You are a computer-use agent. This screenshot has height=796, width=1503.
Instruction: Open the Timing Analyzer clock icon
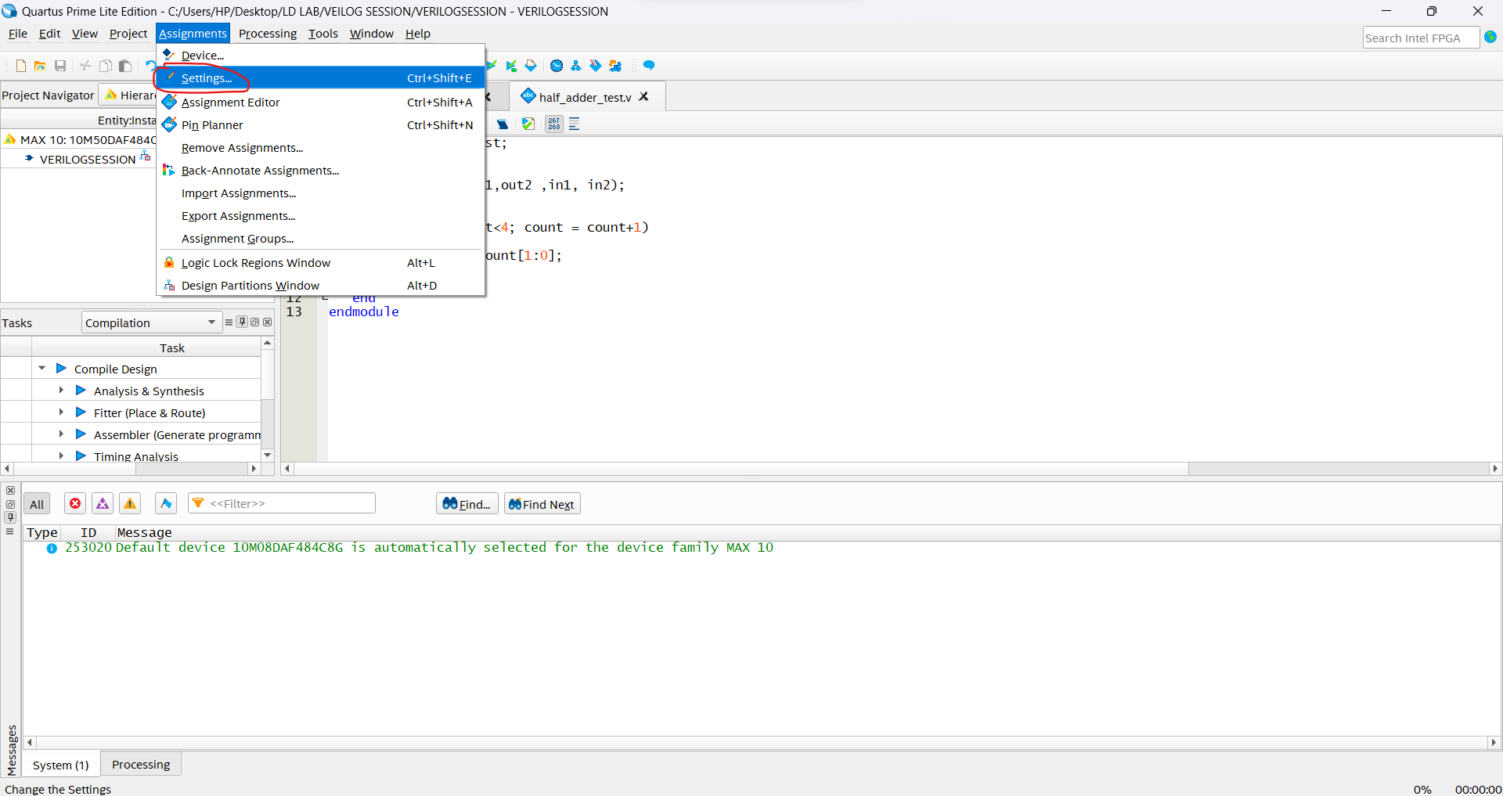point(557,66)
